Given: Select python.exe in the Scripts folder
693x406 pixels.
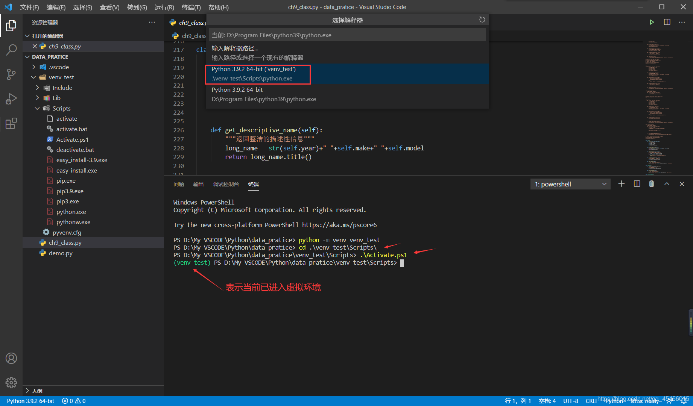Looking at the screenshot, I should click(71, 212).
